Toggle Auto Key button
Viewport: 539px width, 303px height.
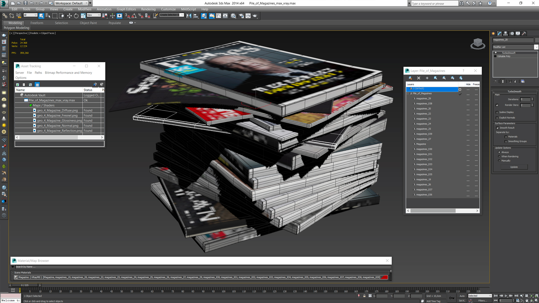pos(462,296)
